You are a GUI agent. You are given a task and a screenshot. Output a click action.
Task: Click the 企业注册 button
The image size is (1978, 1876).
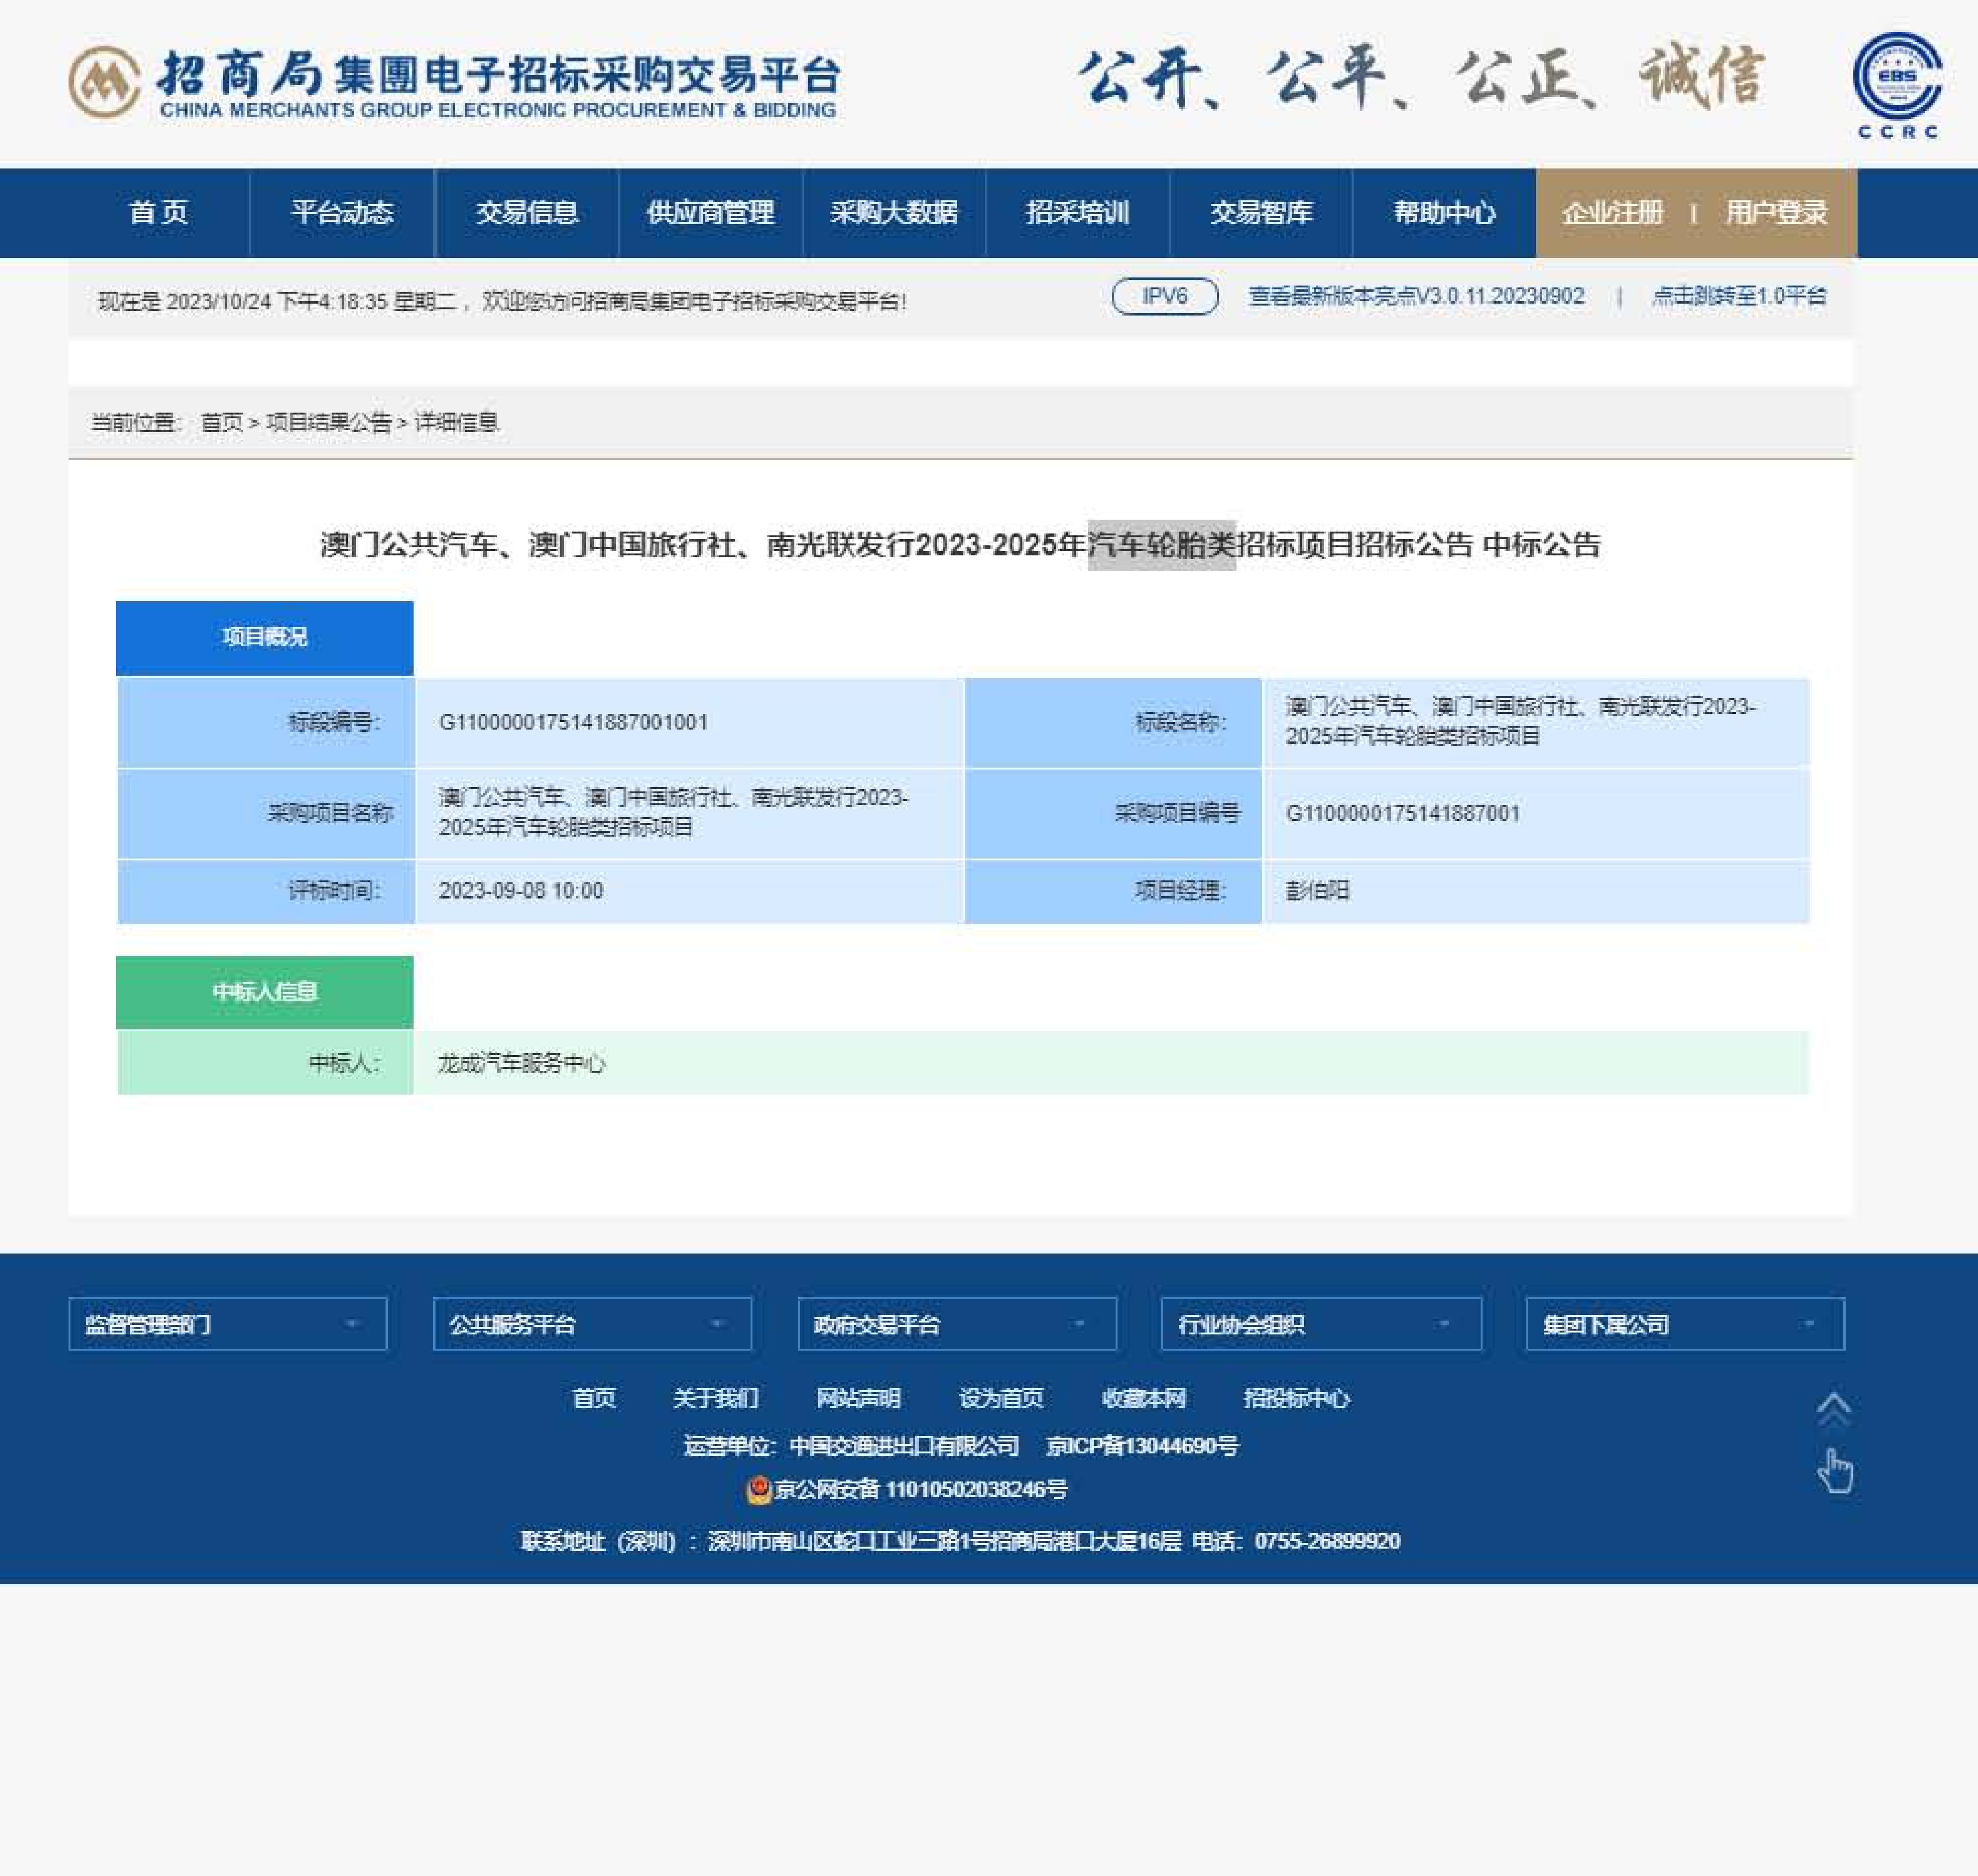coord(1612,213)
